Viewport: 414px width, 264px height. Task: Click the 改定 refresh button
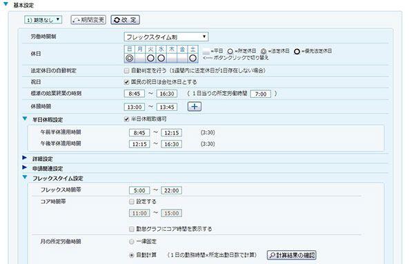125,20
